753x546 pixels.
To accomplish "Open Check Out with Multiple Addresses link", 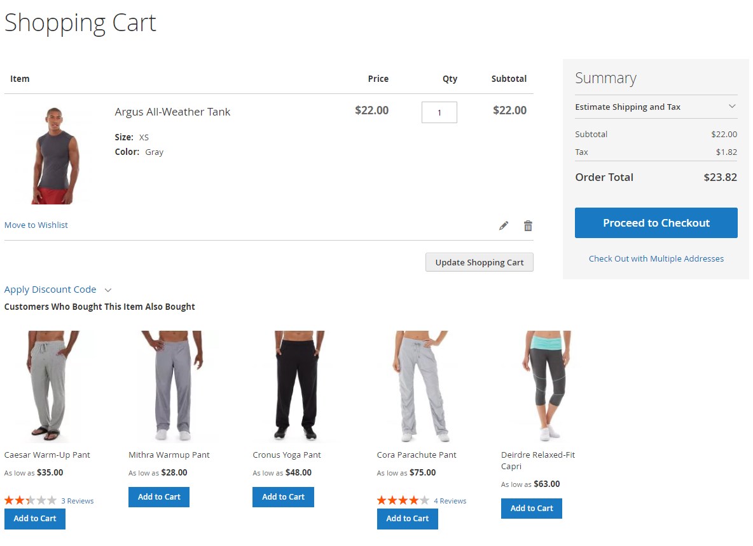I will pos(656,258).
